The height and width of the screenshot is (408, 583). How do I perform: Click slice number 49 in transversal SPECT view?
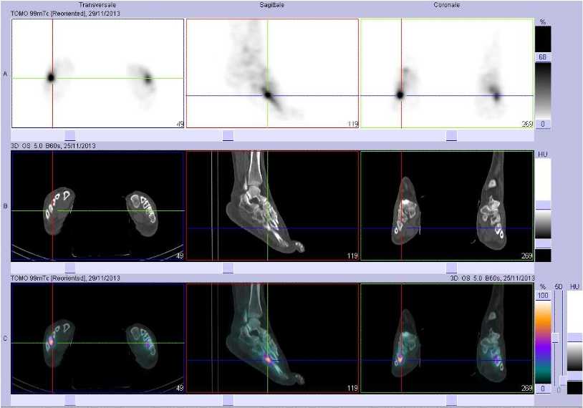click(179, 124)
